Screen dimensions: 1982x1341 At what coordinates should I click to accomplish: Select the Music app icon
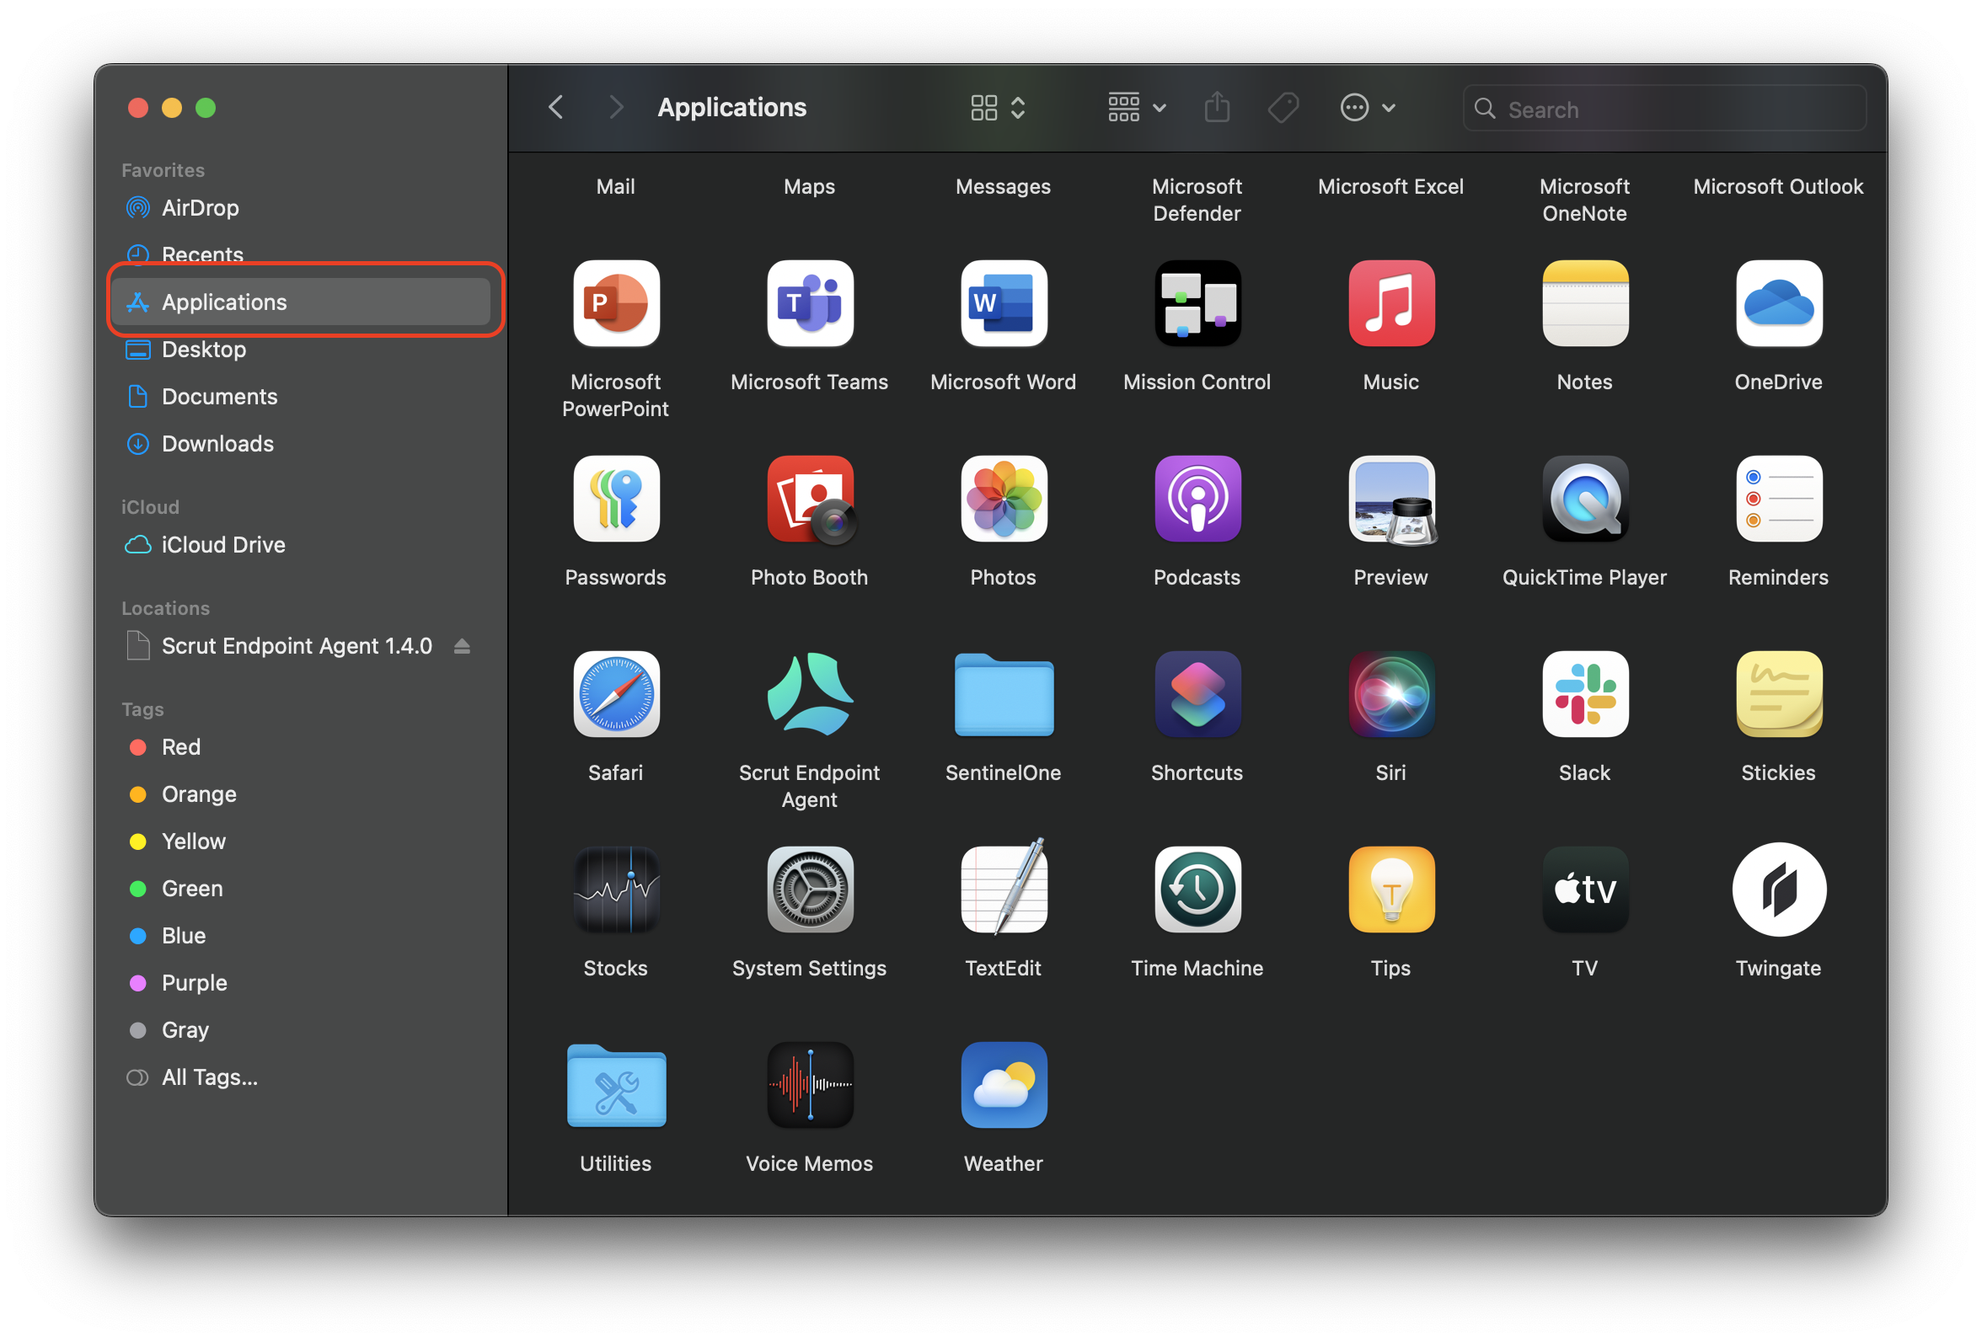tap(1390, 303)
